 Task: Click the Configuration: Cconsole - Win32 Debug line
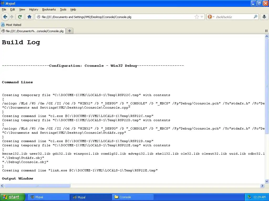93,66
